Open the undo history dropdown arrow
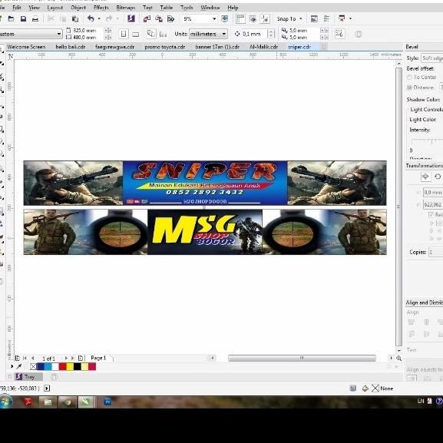The height and width of the screenshot is (443, 443). pyautogui.click(x=99, y=18)
